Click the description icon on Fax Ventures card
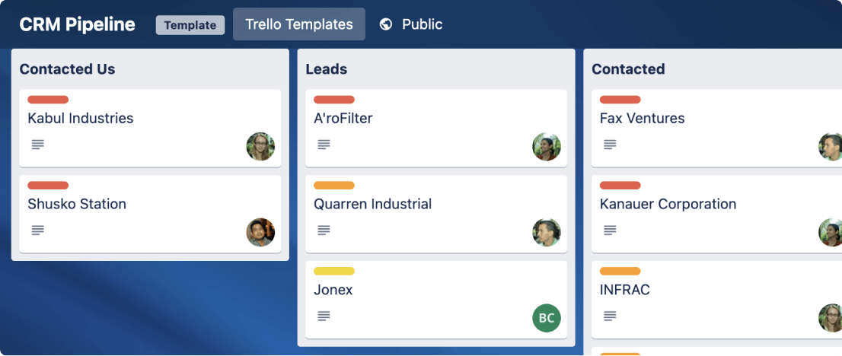This screenshot has height=356, width=842. (610, 145)
